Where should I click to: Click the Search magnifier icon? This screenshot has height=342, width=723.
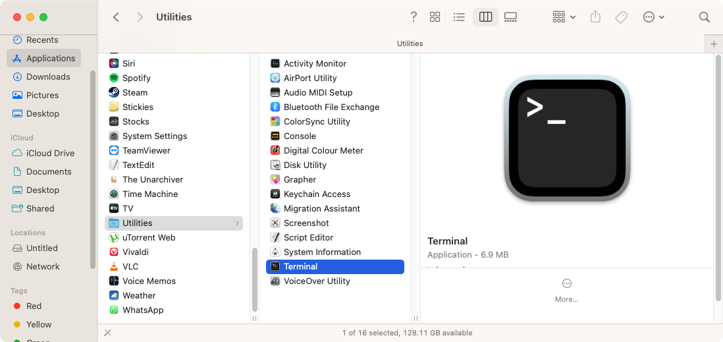point(704,17)
